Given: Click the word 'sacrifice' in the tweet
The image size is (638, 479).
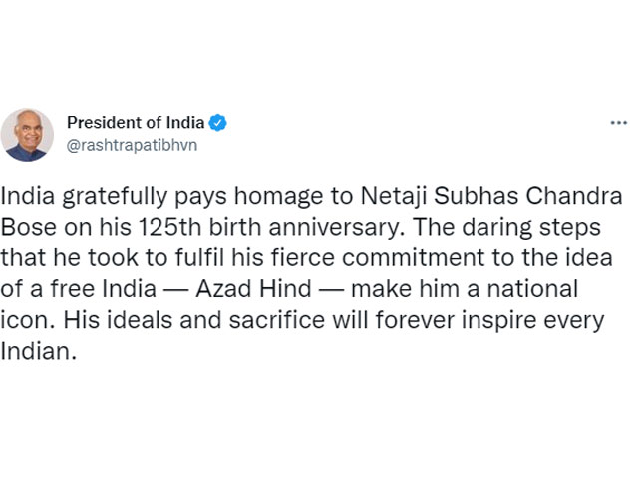Looking at the screenshot, I should point(277,320).
